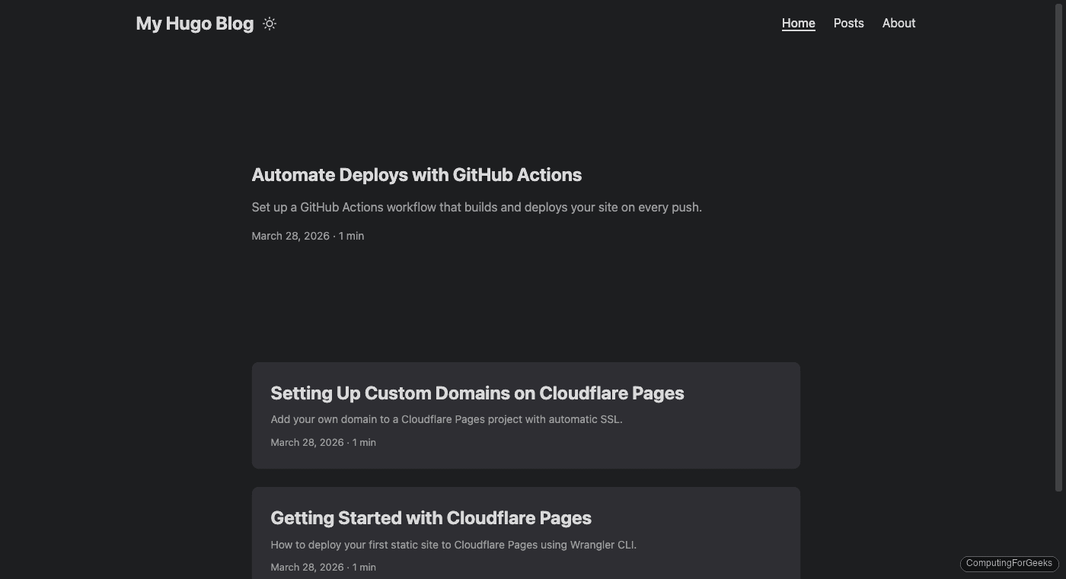The height and width of the screenshot is (579, 1066).
Task: Click the My Hugo Blog site title
Action: pyautogui.click(x=194, y=23)
